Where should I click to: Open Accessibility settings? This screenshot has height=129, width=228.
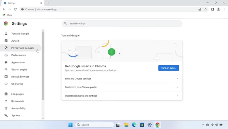pyautogui.click(x=18, y=108)
